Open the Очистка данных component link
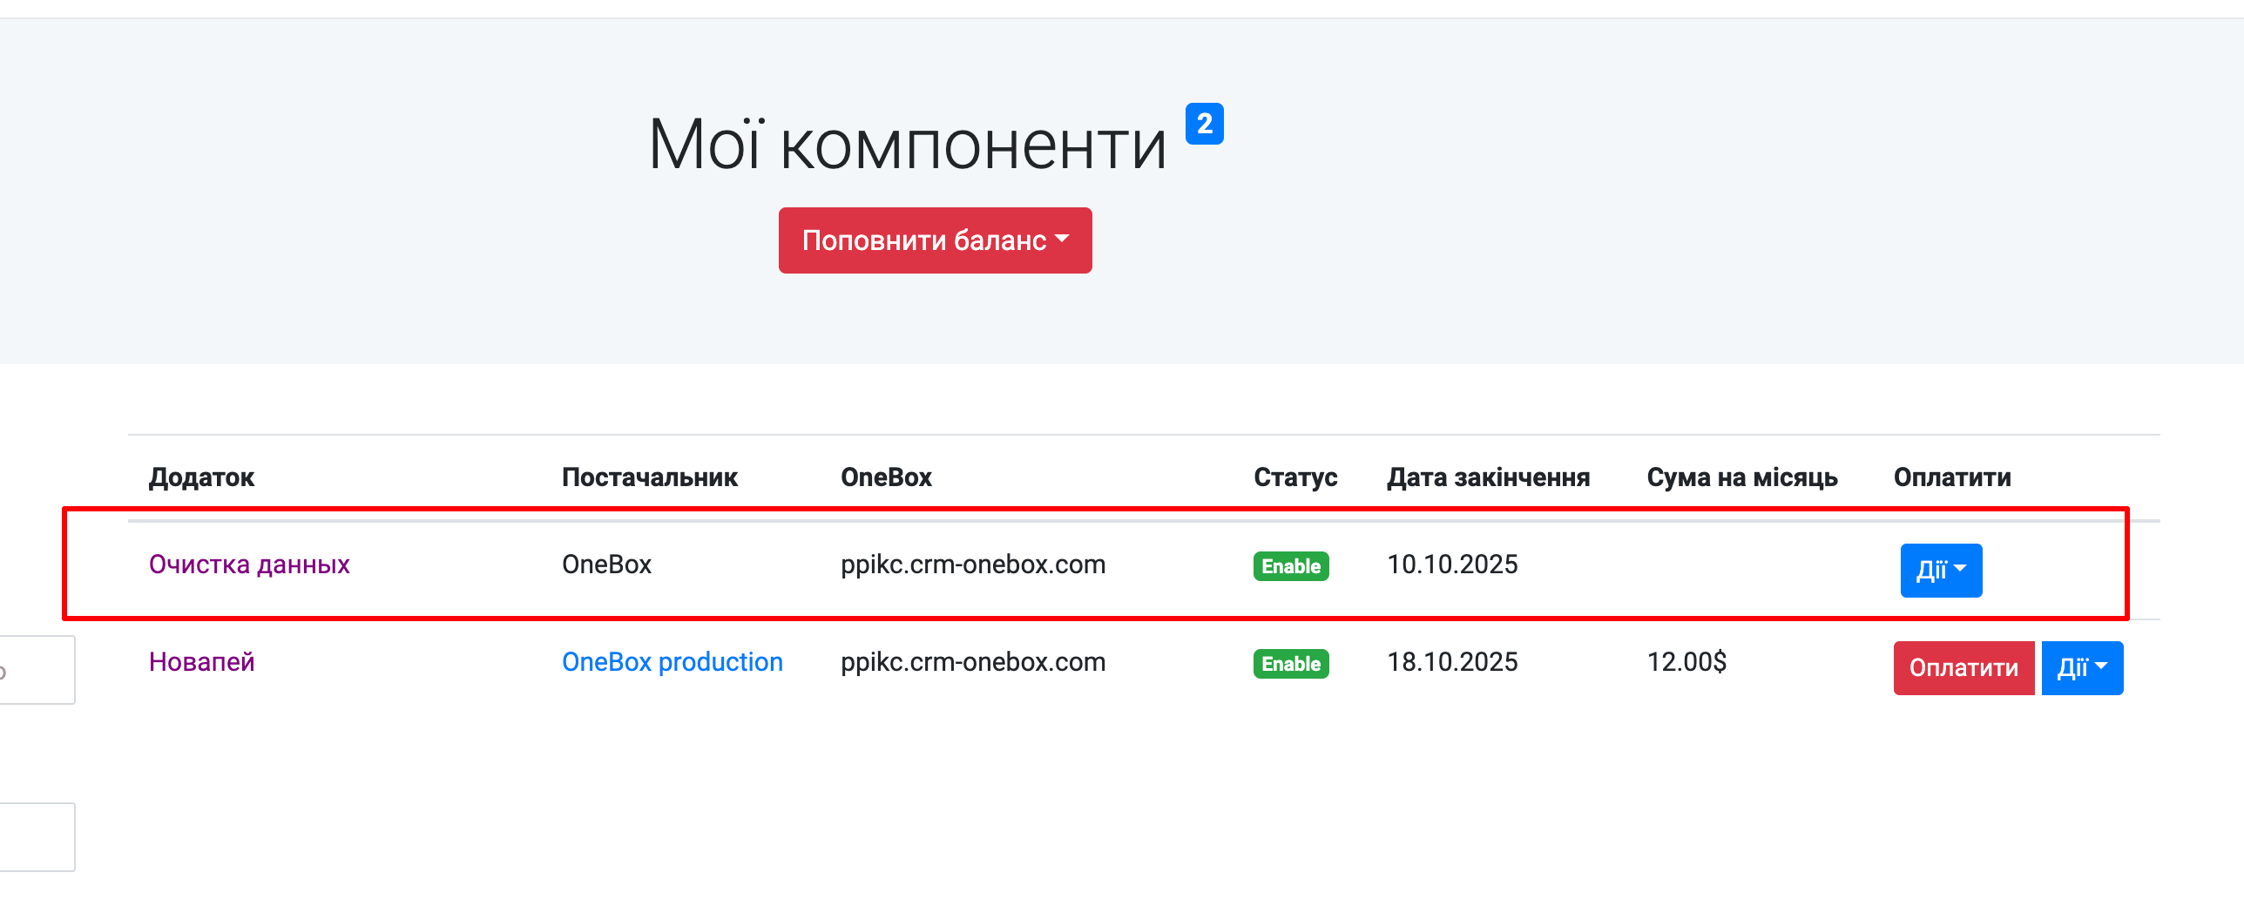2244x913 pixels. pyautogui.click(x=249, y=565)
